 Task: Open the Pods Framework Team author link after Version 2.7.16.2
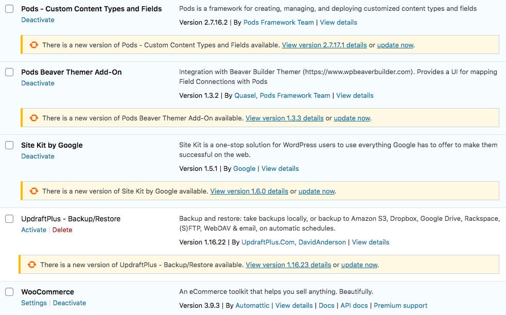[278, 22]
